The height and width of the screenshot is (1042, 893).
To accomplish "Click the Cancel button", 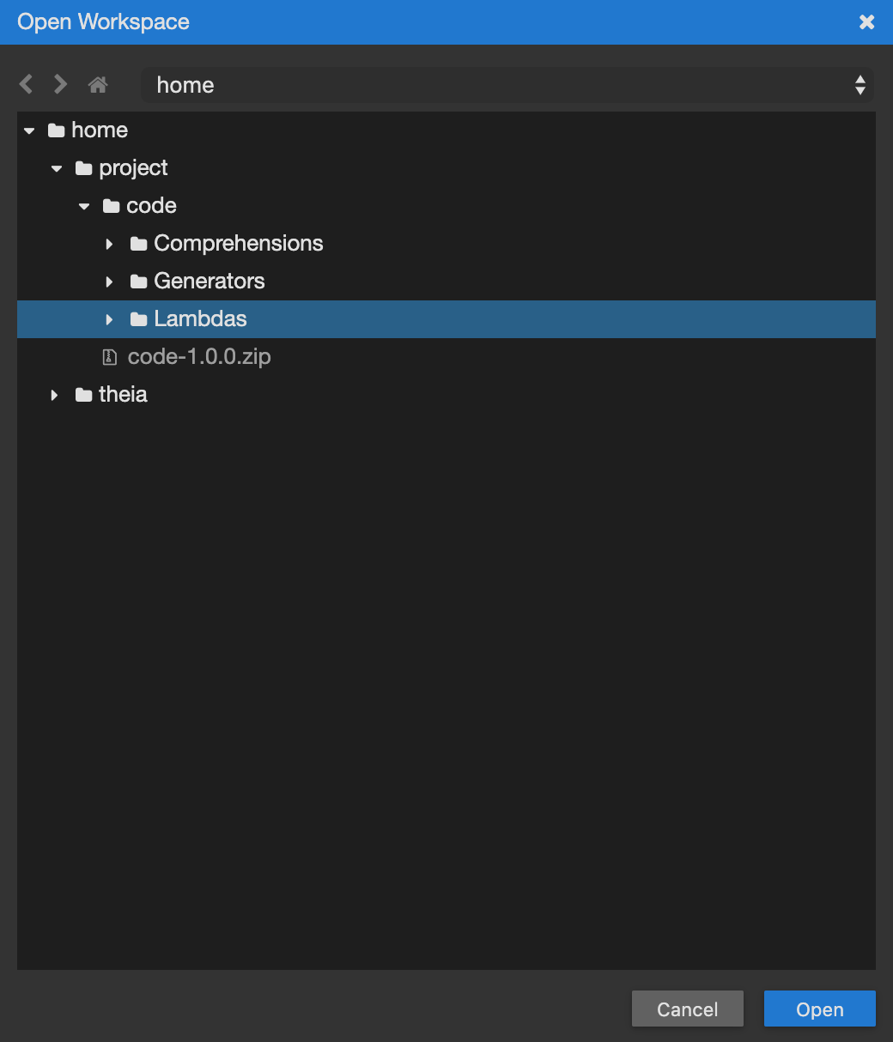I will [688, 1009].
